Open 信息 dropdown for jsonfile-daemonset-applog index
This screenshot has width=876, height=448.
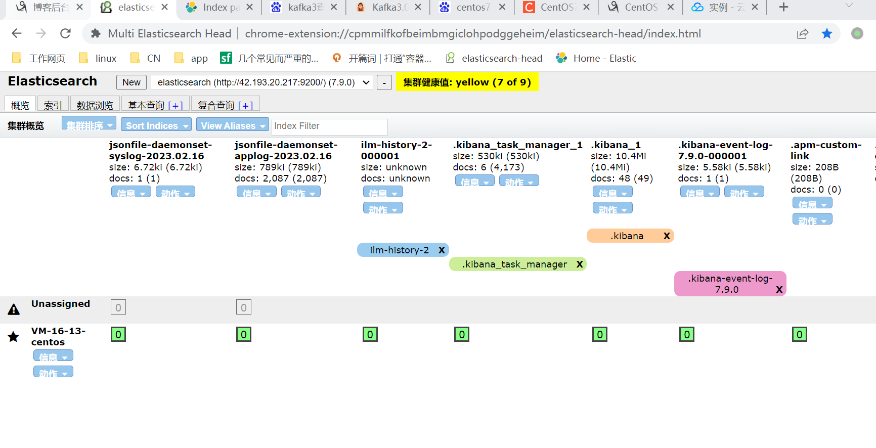(257, 193)
